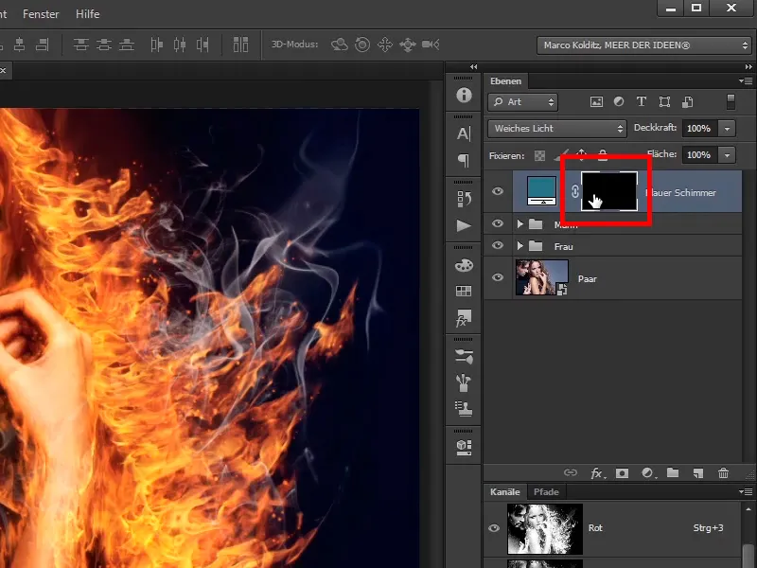Open the Weiches Licht blend mode dropdown

[557, 129]
